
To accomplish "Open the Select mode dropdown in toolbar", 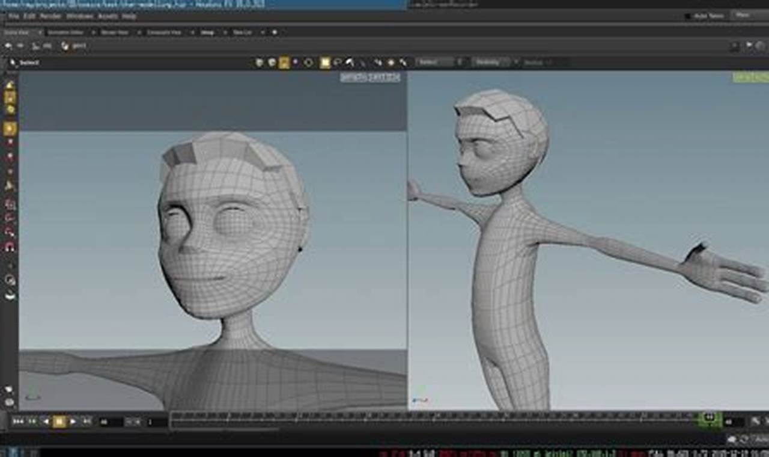I will coord(437,62).
